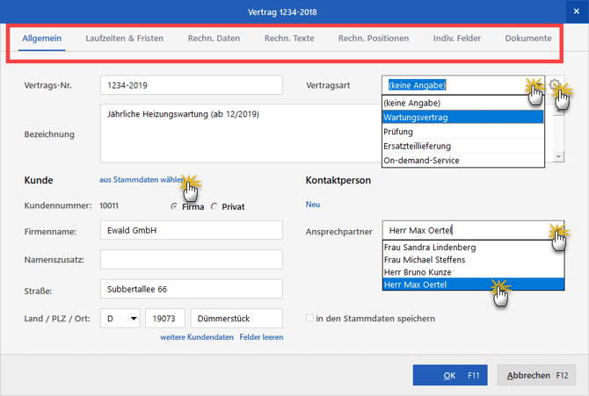Switch to Laufzeiten & Fristen tab
589x396 pixels.
[124, 39]
